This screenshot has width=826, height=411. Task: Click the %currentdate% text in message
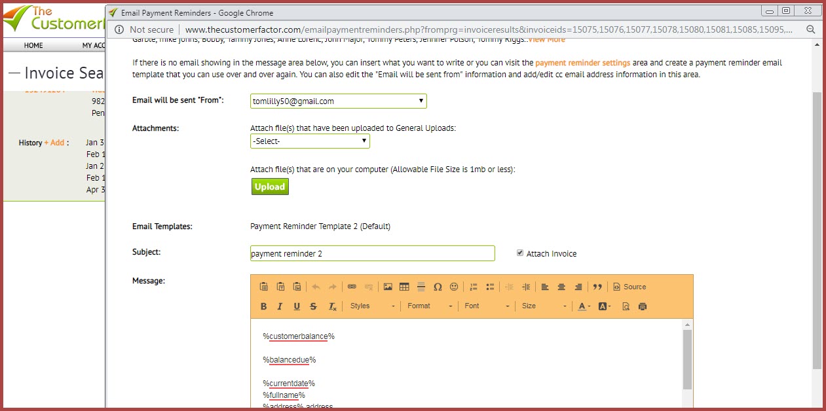(289, 383)
